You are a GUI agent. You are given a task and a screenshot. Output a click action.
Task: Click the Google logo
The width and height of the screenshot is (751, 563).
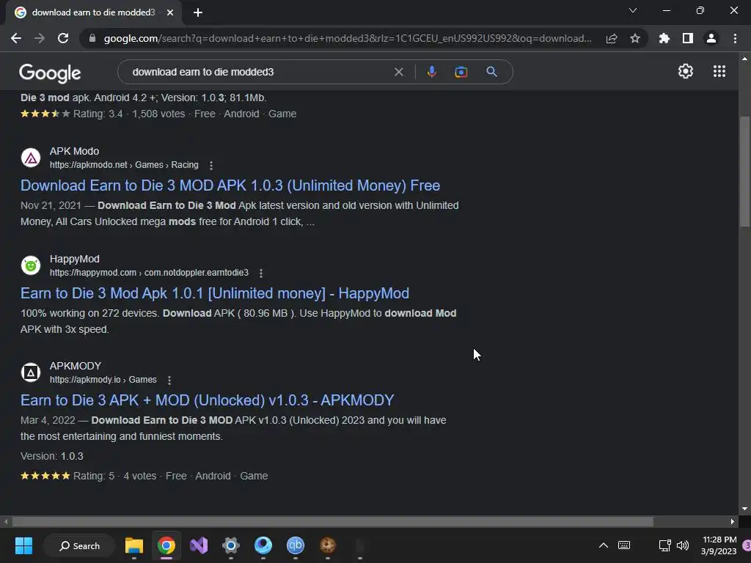pyautogui.click(x=50, y=73)
